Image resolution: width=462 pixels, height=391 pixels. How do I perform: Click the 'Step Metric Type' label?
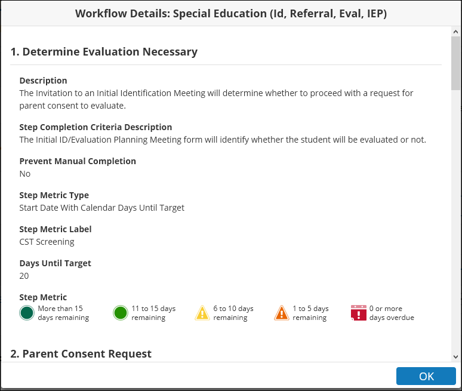pos(54,195)
